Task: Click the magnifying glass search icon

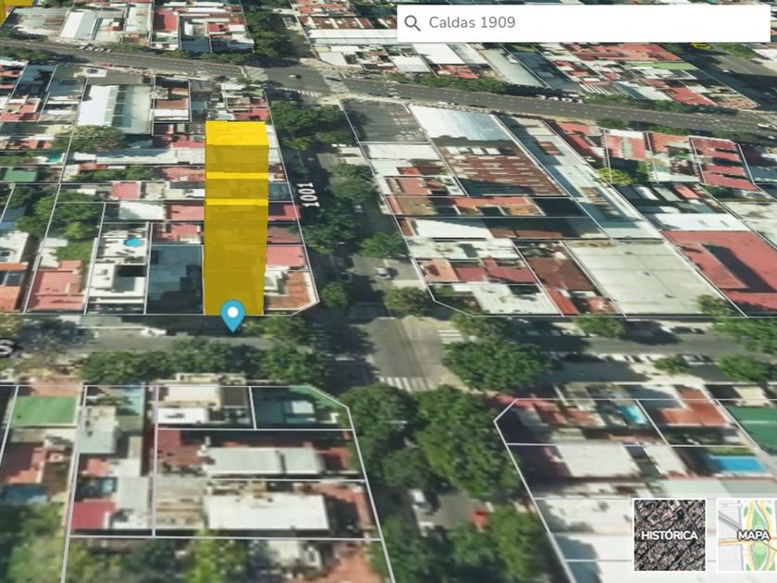Action: [x=413, y=23]
